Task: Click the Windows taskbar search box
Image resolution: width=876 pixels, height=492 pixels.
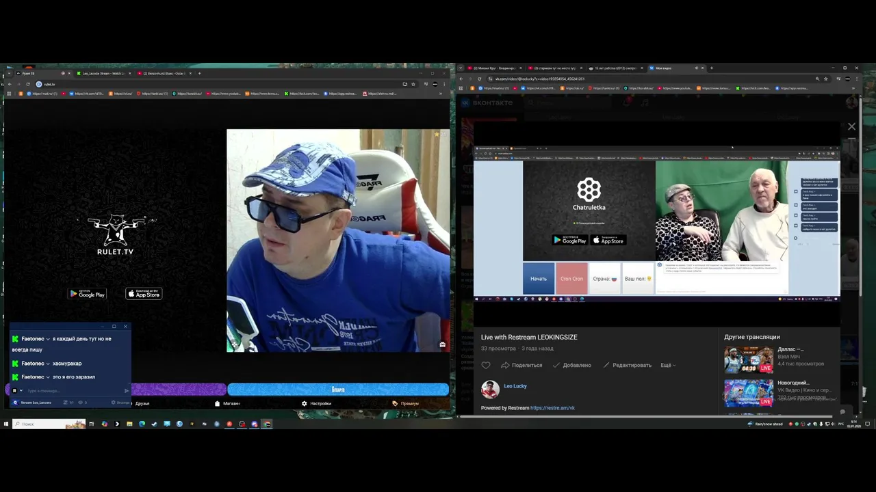Action: (x=49, y=424)
